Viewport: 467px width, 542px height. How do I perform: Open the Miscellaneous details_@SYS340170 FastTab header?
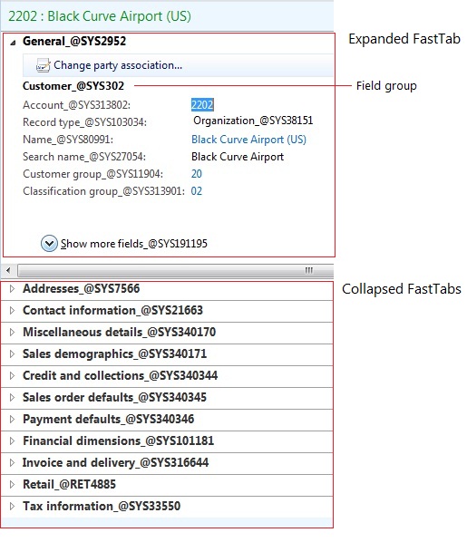click(167, 333)
